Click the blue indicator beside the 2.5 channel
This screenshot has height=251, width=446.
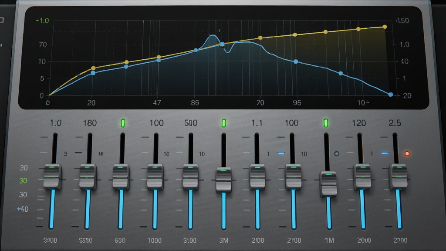coord(385,153)
